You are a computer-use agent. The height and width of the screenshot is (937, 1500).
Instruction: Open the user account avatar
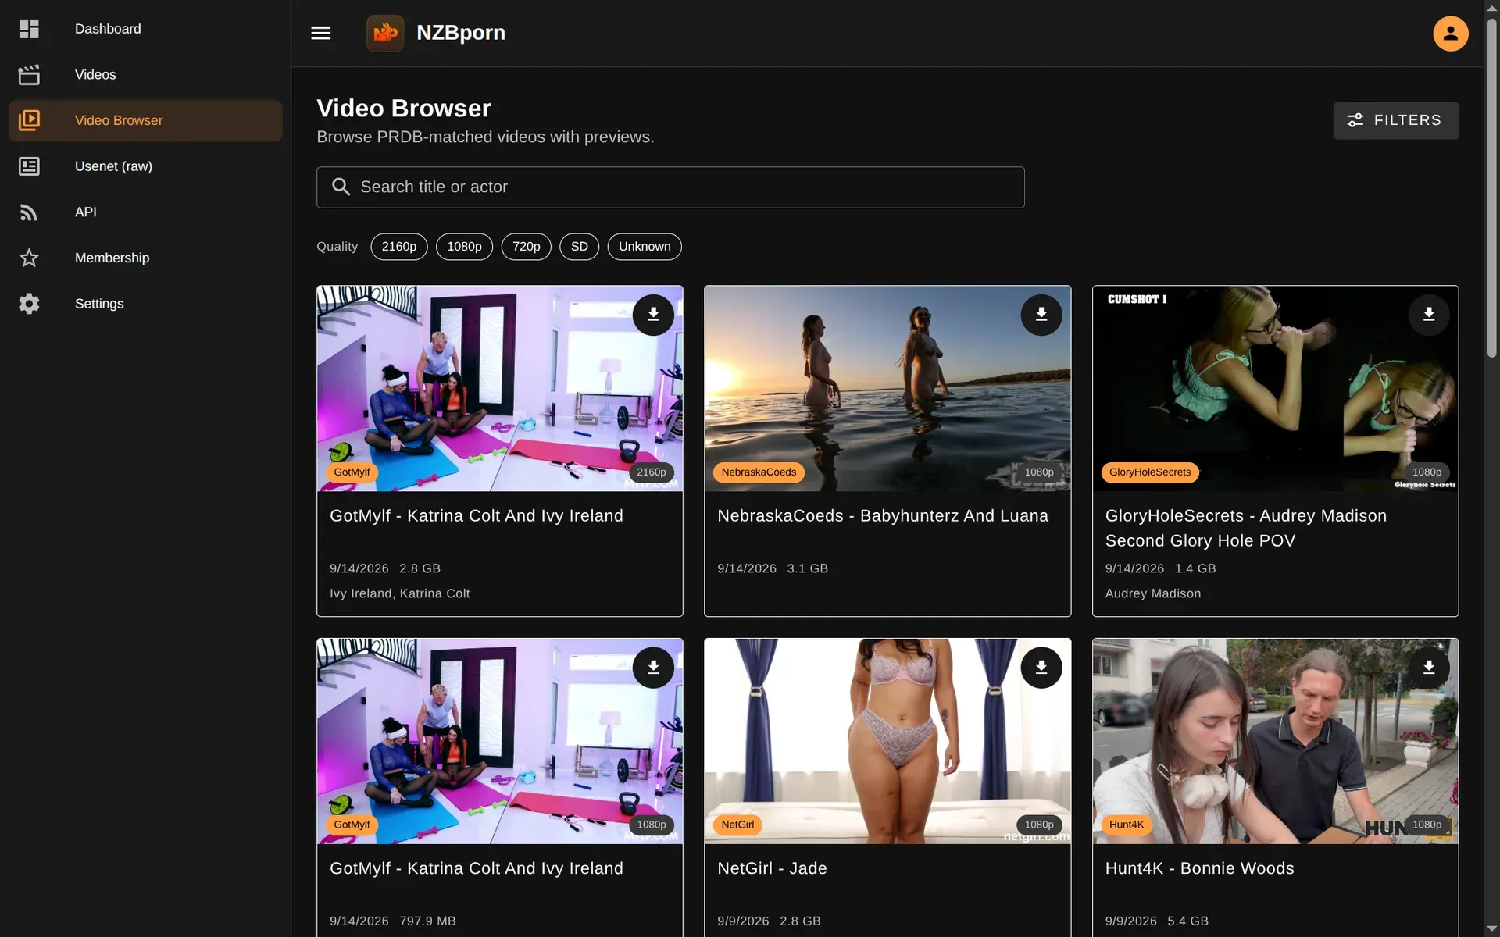1450,33
